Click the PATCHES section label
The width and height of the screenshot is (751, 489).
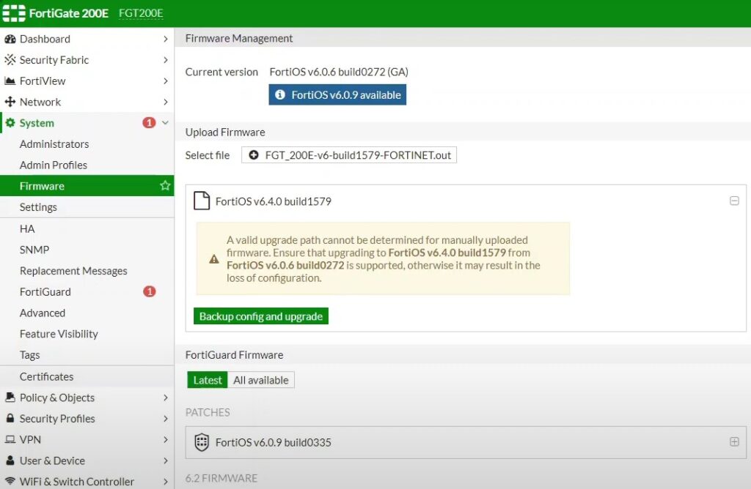pyautogui.click(x=208, y=412)
